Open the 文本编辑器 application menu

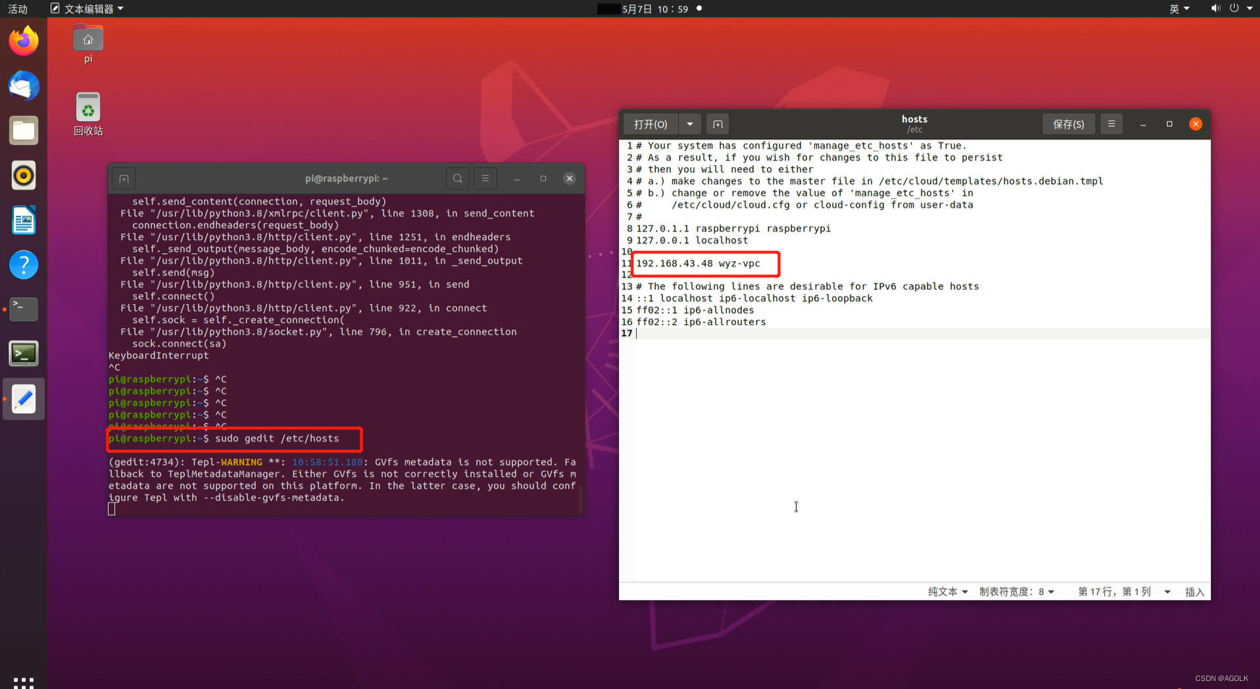[x=87, y=9]
